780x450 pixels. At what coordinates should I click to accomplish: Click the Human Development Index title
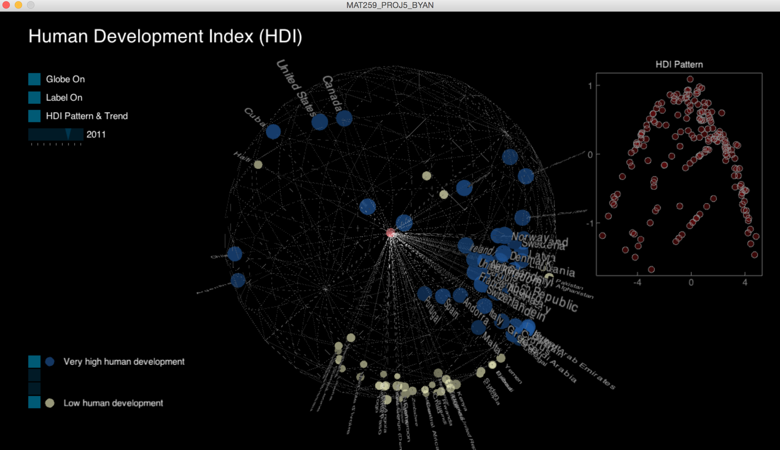click(165, 36)
